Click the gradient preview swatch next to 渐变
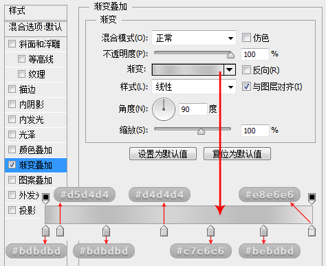Image resolution: width=326 pixels, height=266 pixels. point(188,69)
